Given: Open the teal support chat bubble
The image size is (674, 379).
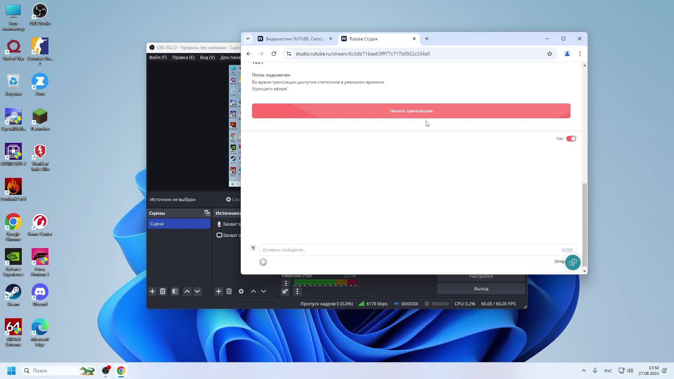Looking at the screenshot, I should (x=573, y=262).
